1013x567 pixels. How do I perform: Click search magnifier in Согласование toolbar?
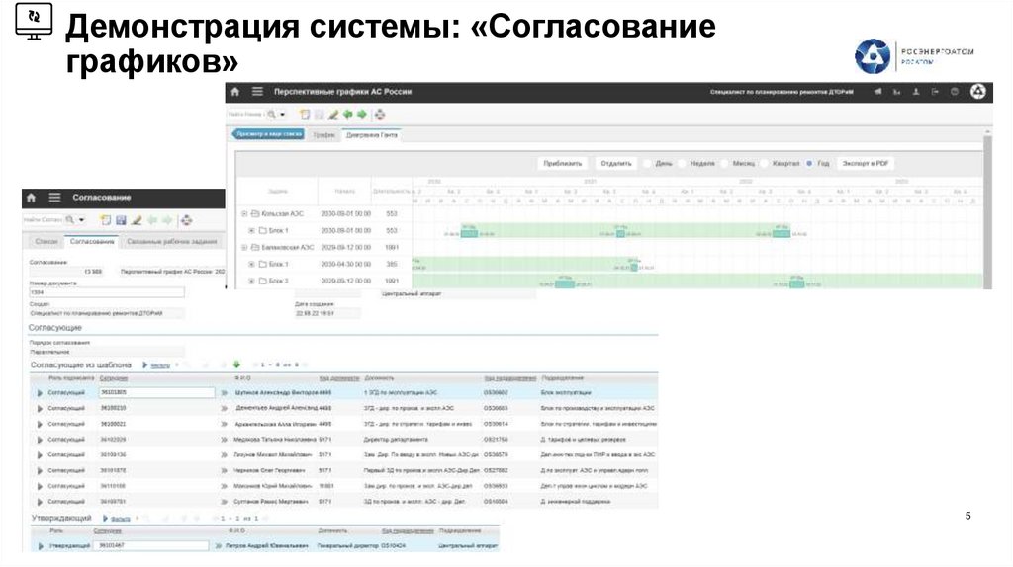click(x=70, y=220)
